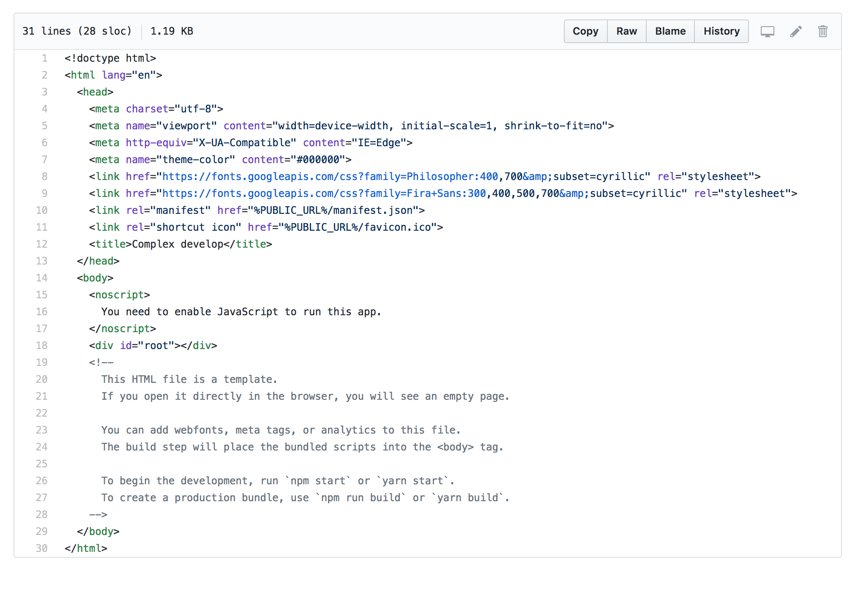This screenshot has width=858, height=595.
Task: Click the Complex develop title text
Action: tap(178, 244)
